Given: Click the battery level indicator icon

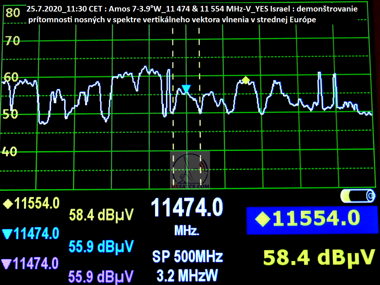Looking at the screenshot, I should tap(358, 196).
